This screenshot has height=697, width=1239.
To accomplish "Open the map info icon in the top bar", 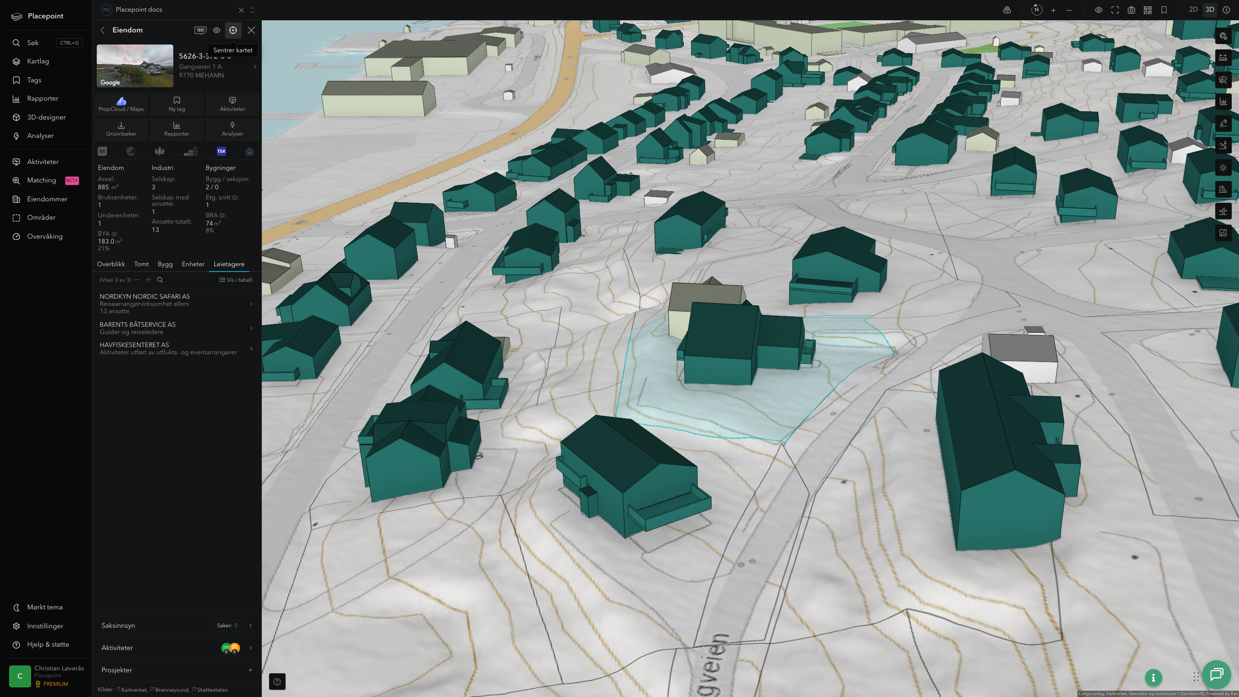I will 1226,10.
